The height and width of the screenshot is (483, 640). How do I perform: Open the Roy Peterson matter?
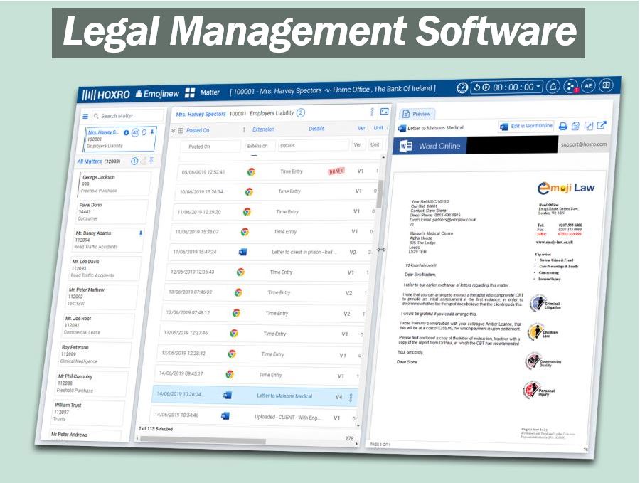(x=95, y=354)
